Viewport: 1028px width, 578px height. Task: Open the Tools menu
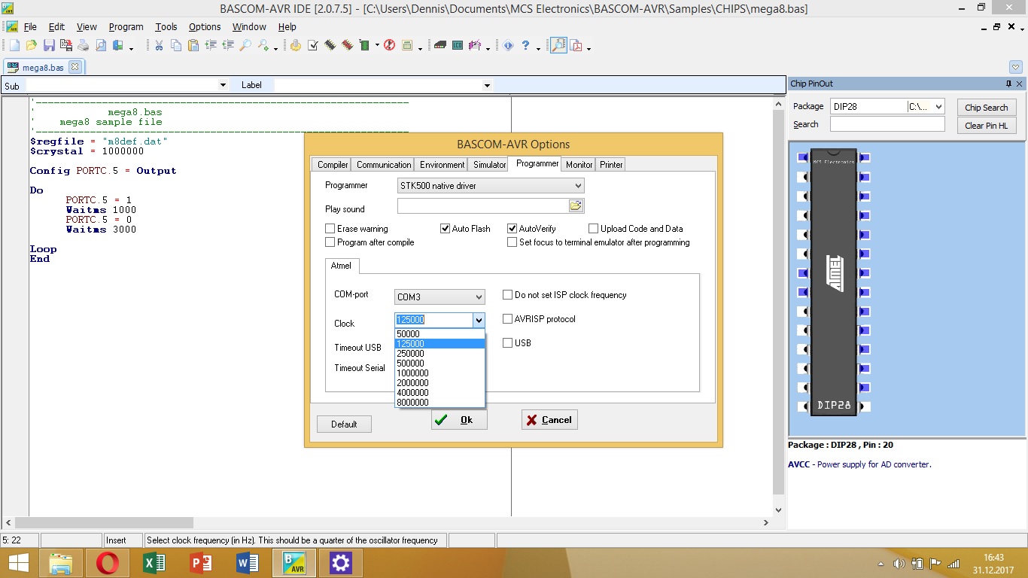(166, 26)
